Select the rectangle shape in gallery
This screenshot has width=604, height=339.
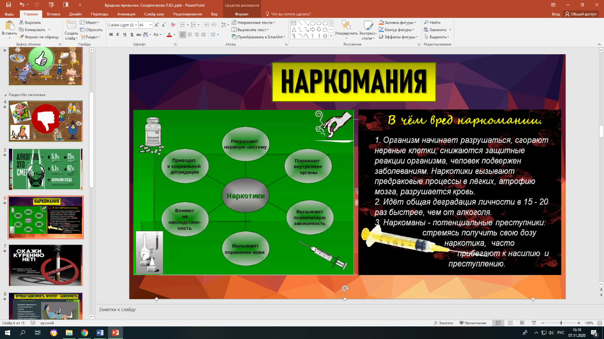pos(313,23)
